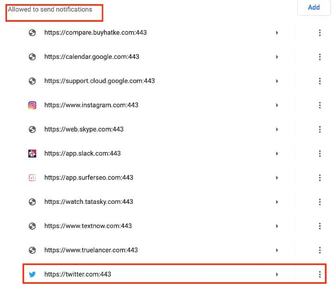This screenshot has width=334, height=284.
Task: Expand site details arrow for www.textnow.com
Action: point(277,226)
